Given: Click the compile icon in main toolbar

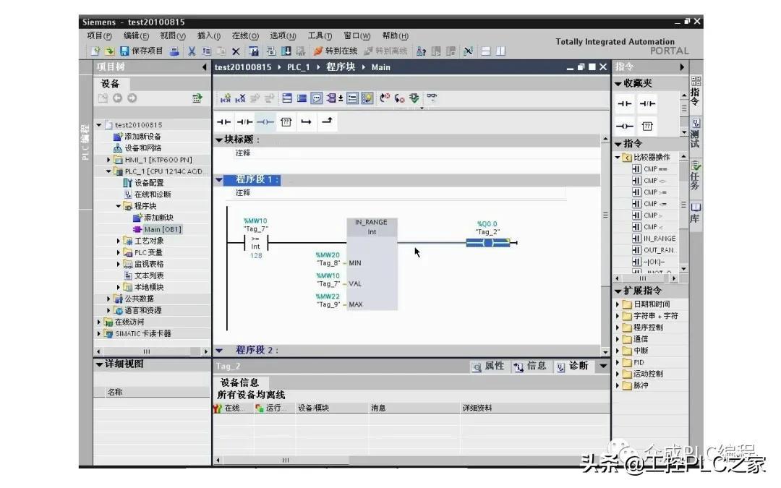Looking at the screenshot, I should [271, 51].
